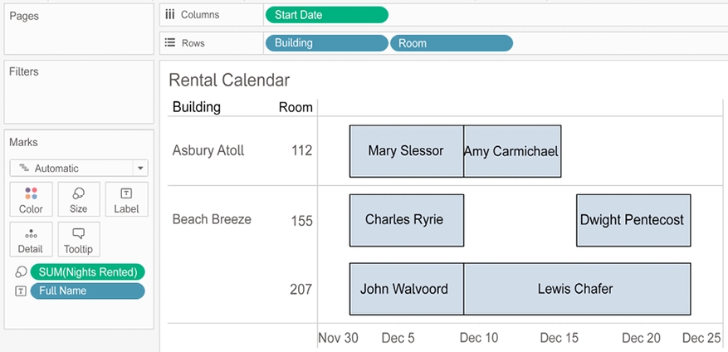Open the Label marks card button

(x=126, y=199)
